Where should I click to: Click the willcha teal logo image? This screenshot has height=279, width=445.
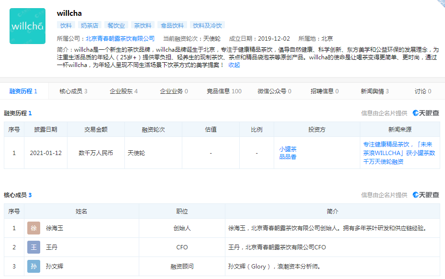tap(28, 26)
